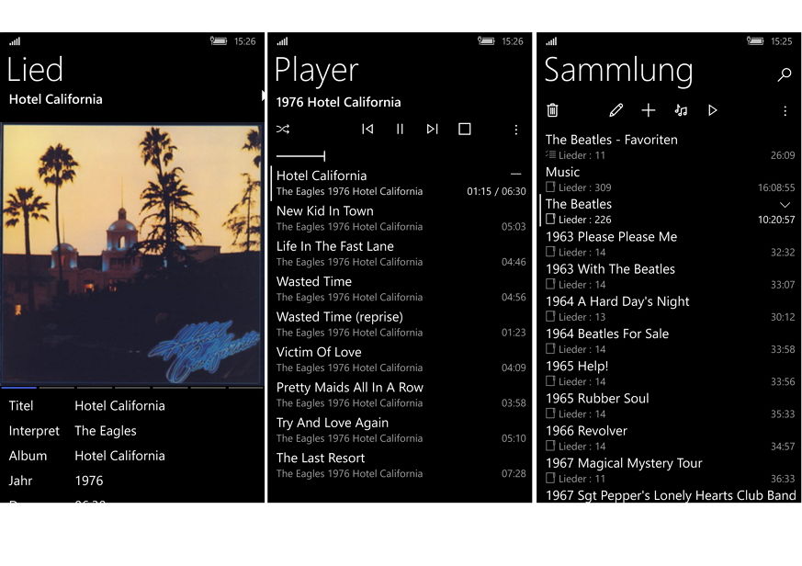The image size is (802, 566).
Task: Click the Hotel California album cover
Action: click(x=132, y=254)
